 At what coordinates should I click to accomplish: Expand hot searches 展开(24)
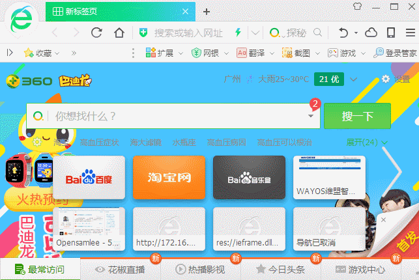367,143
